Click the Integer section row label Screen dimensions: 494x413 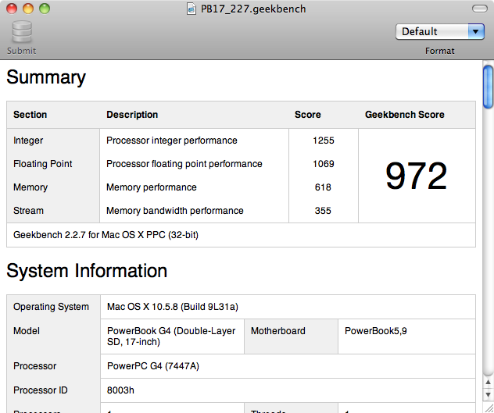(28, 141)
